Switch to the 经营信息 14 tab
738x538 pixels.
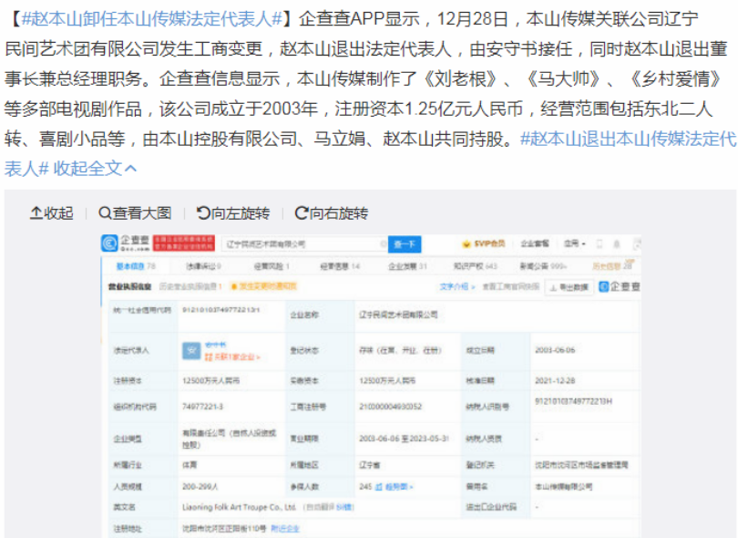click(x=340, y=266)
